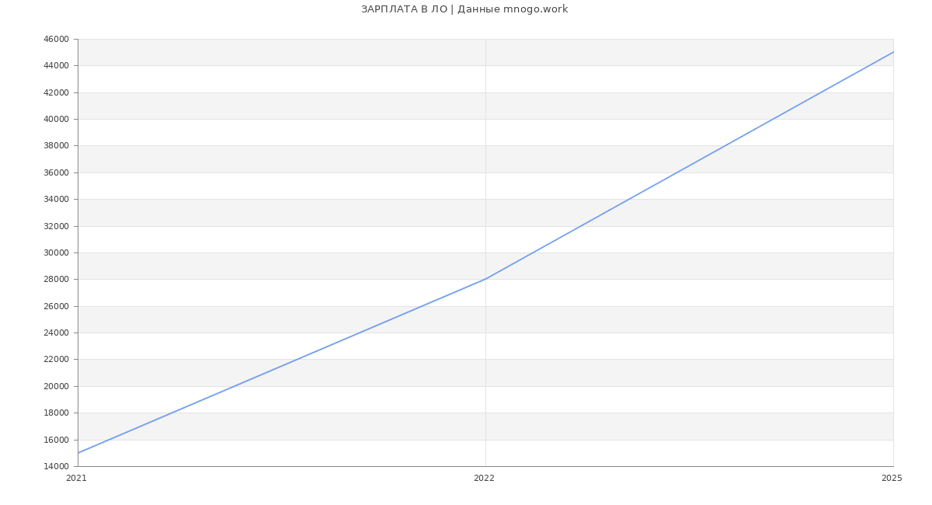Click the 30000 y-axis label
This screenshot has height=505, width=932.
56,252
